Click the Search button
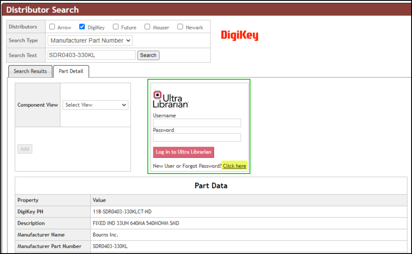Image resolution: width=412 pixels, height=254 pixels. click(148, 55)
